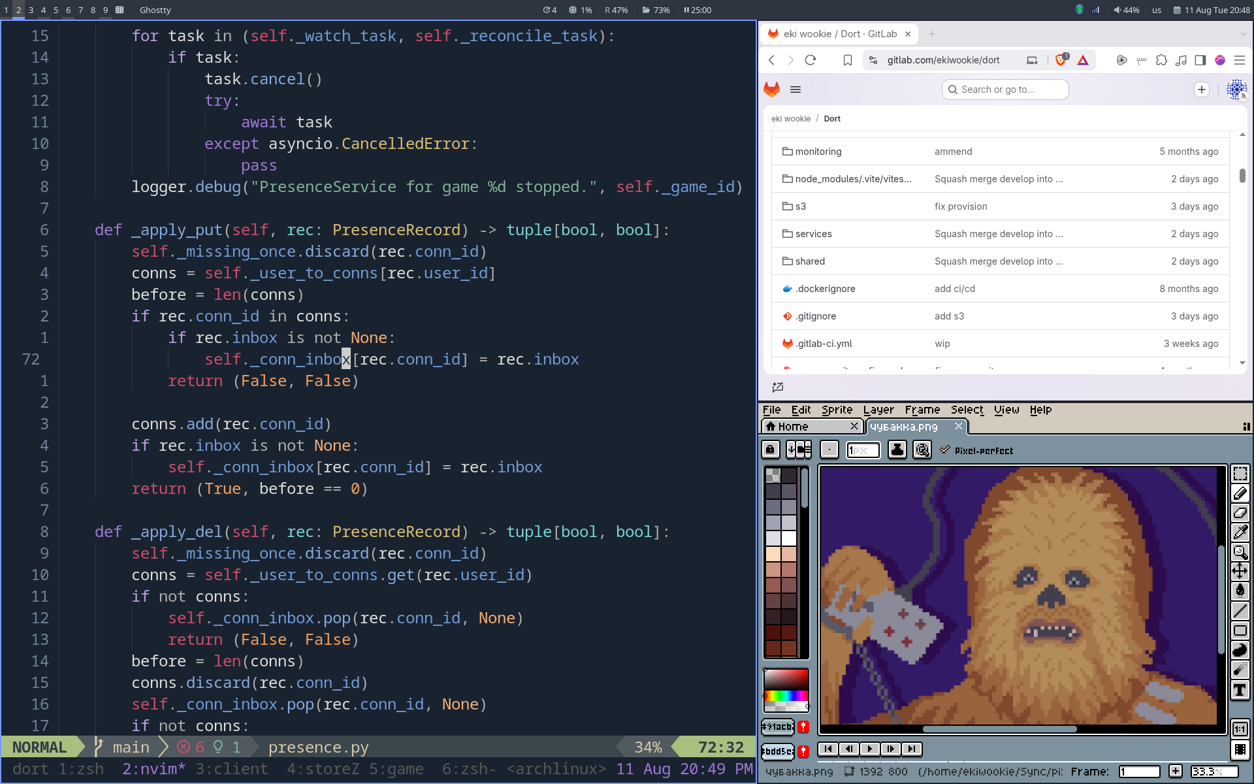Toggle the Aseprite timeline filmstrip button
Screen dimensions: 1254x784
coord(1240,749)
